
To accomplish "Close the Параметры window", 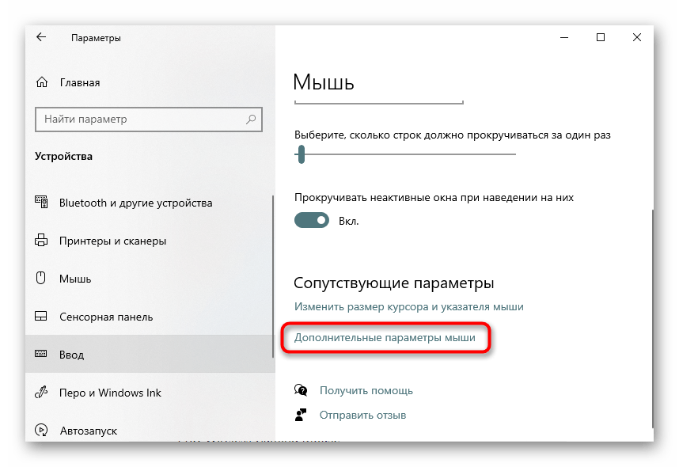I will coord(636,37).
